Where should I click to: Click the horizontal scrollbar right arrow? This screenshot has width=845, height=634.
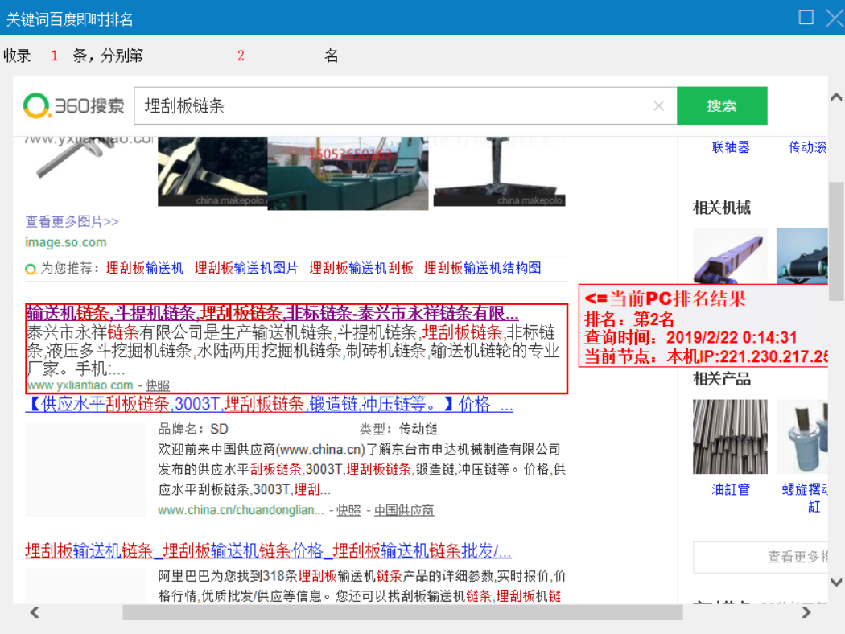[x=806, y=612]
